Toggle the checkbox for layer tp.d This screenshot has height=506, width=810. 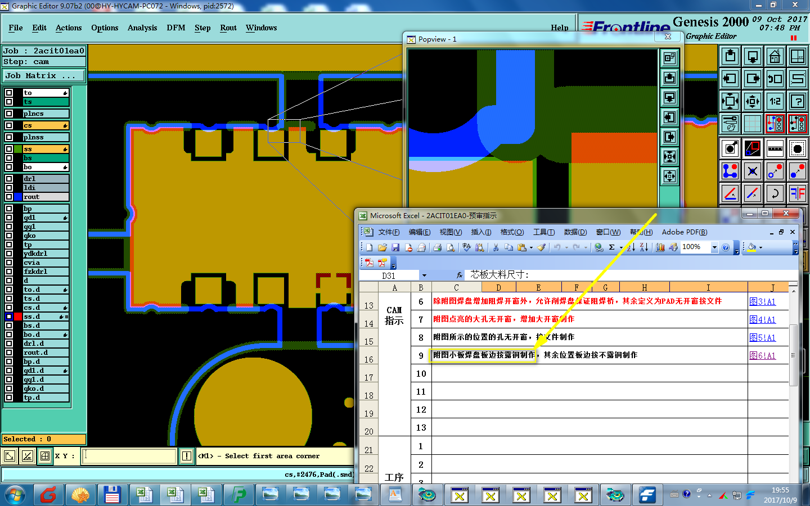[x=9, y=397]
